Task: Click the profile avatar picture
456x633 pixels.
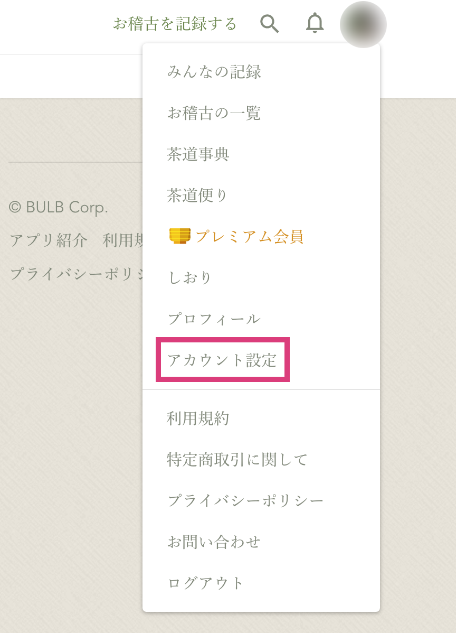Action: (363, 25)
